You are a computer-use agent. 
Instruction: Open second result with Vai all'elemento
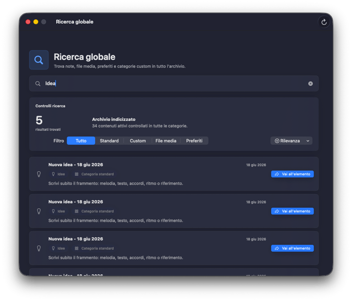292,211
